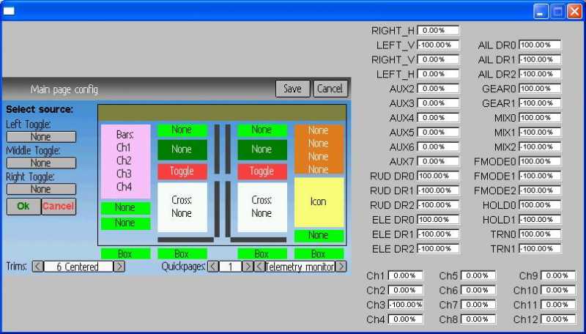Click the RUD DR0 value field
The height and width of the screenshot is (334, 586).
click(438, 176)
